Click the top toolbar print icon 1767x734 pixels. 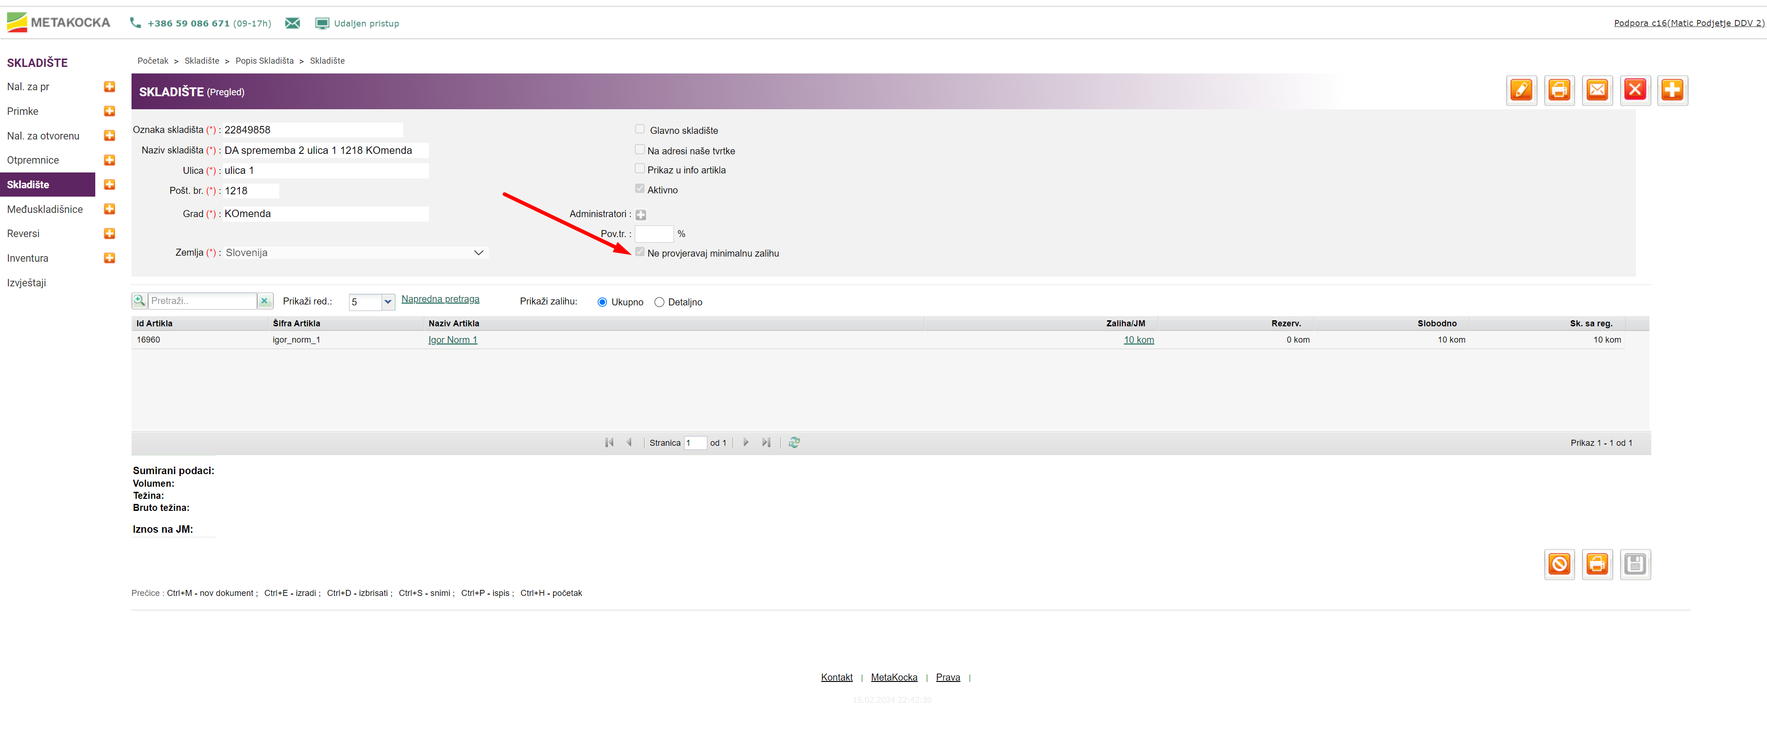[x=1559, y=90]
